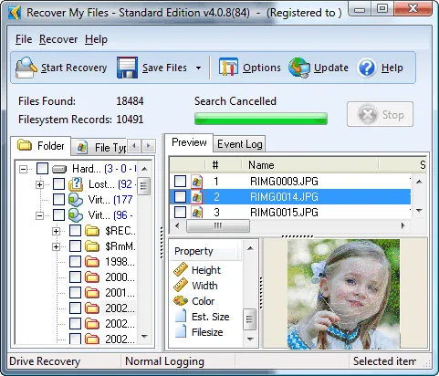Click the Save Files floppy disk icon

click(x=127, y=68)
